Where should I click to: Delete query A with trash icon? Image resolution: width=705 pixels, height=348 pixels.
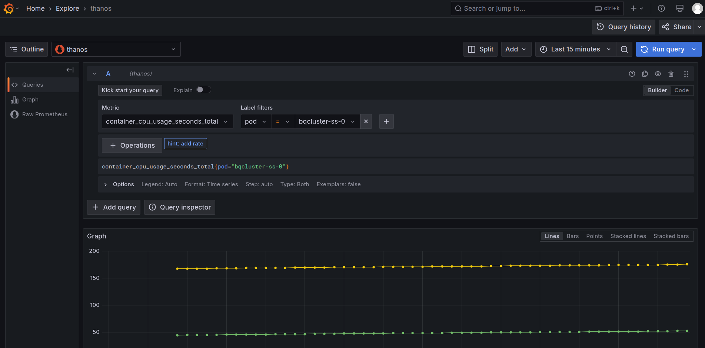click(x=671, y=74)
